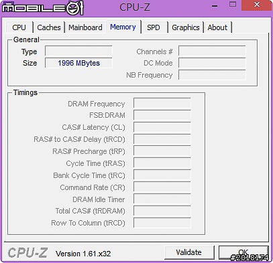The image size is (273, 263).
Task: Minimize the CPU-Z window
Action: tap(215, 6)
